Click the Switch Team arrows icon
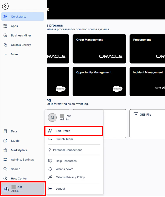This screenshot has width=165, height=197. (50, 139)
